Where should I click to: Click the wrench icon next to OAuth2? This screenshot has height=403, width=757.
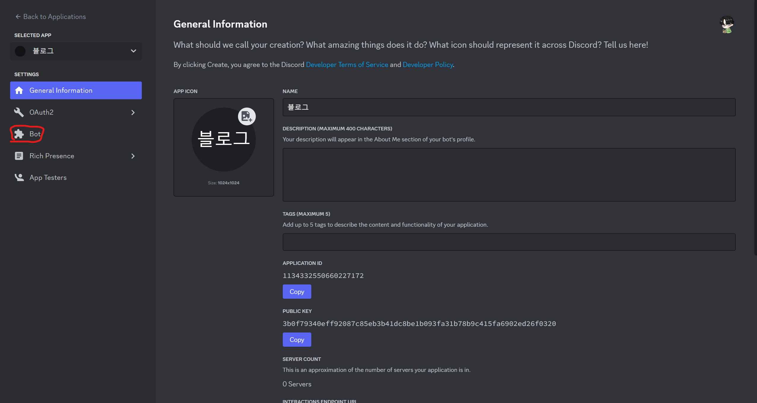click(19, 112)
